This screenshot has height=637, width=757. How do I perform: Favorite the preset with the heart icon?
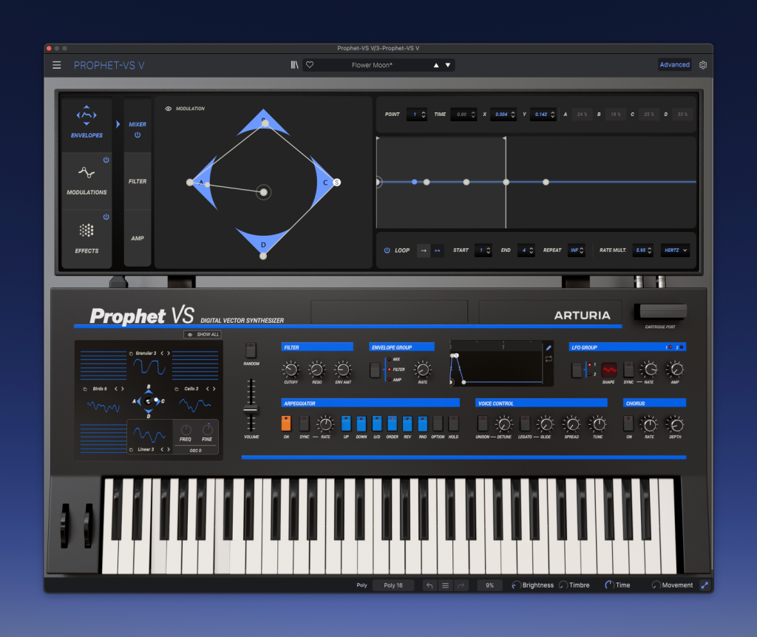pyautogui.click(x=310, y=65)
